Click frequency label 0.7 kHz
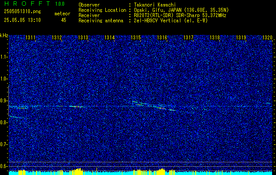 (x=4, y=144)
